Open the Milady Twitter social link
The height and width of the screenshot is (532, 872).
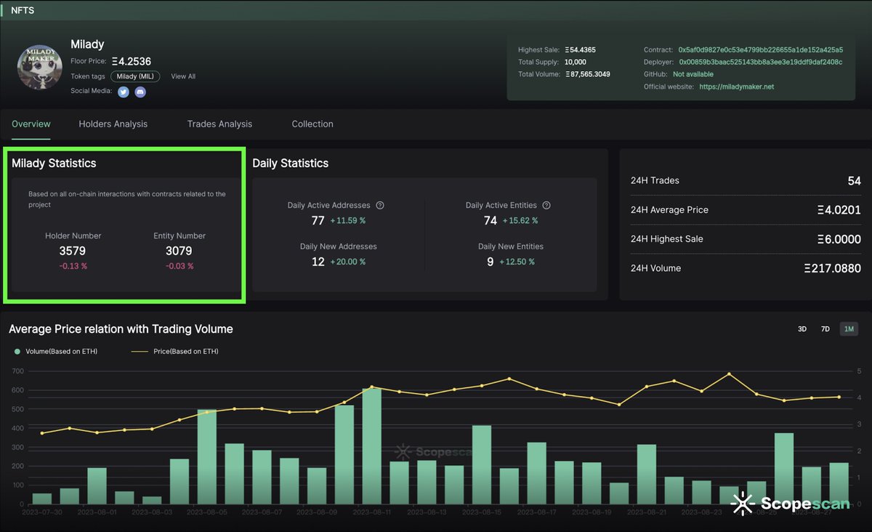pyautogui.click(x=124, y=92)
